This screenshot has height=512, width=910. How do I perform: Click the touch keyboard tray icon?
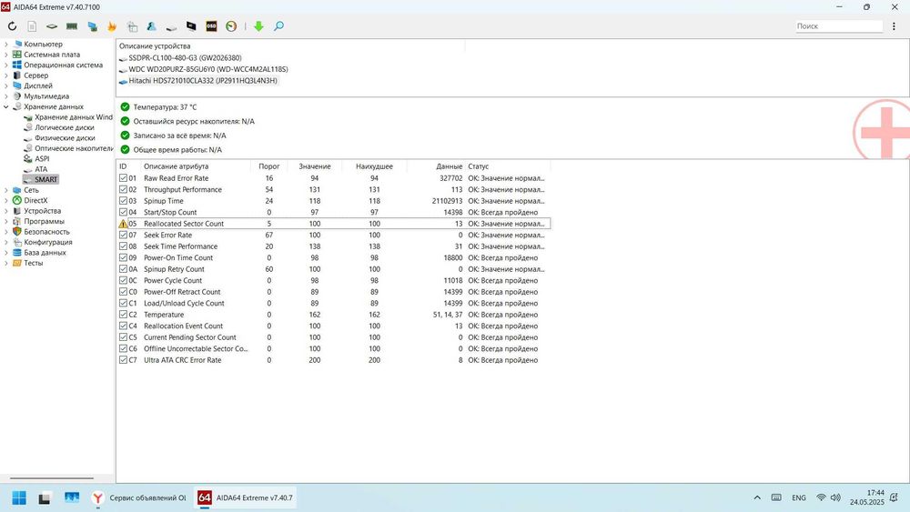click(x=776, y=497)
